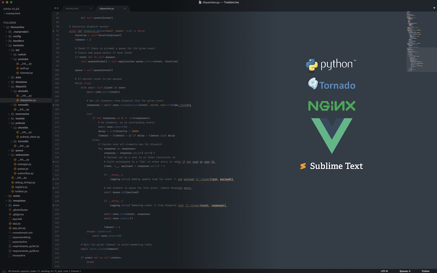The height and width of the screenshot is (273, 437).
Task: Collapse the api folder arrow
Action: coord(9,50)
